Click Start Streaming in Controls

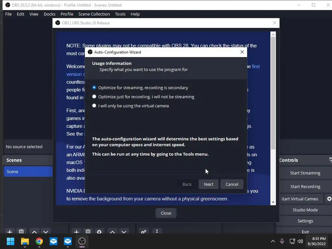point(305,173)
